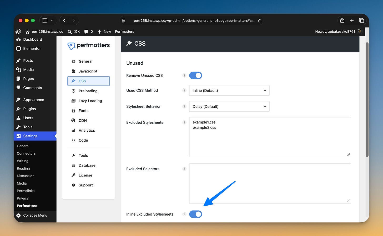Click inside the Excluded Selectors text area
The width and height of the screenshot is (383, 236).
(x=270, y=184)
